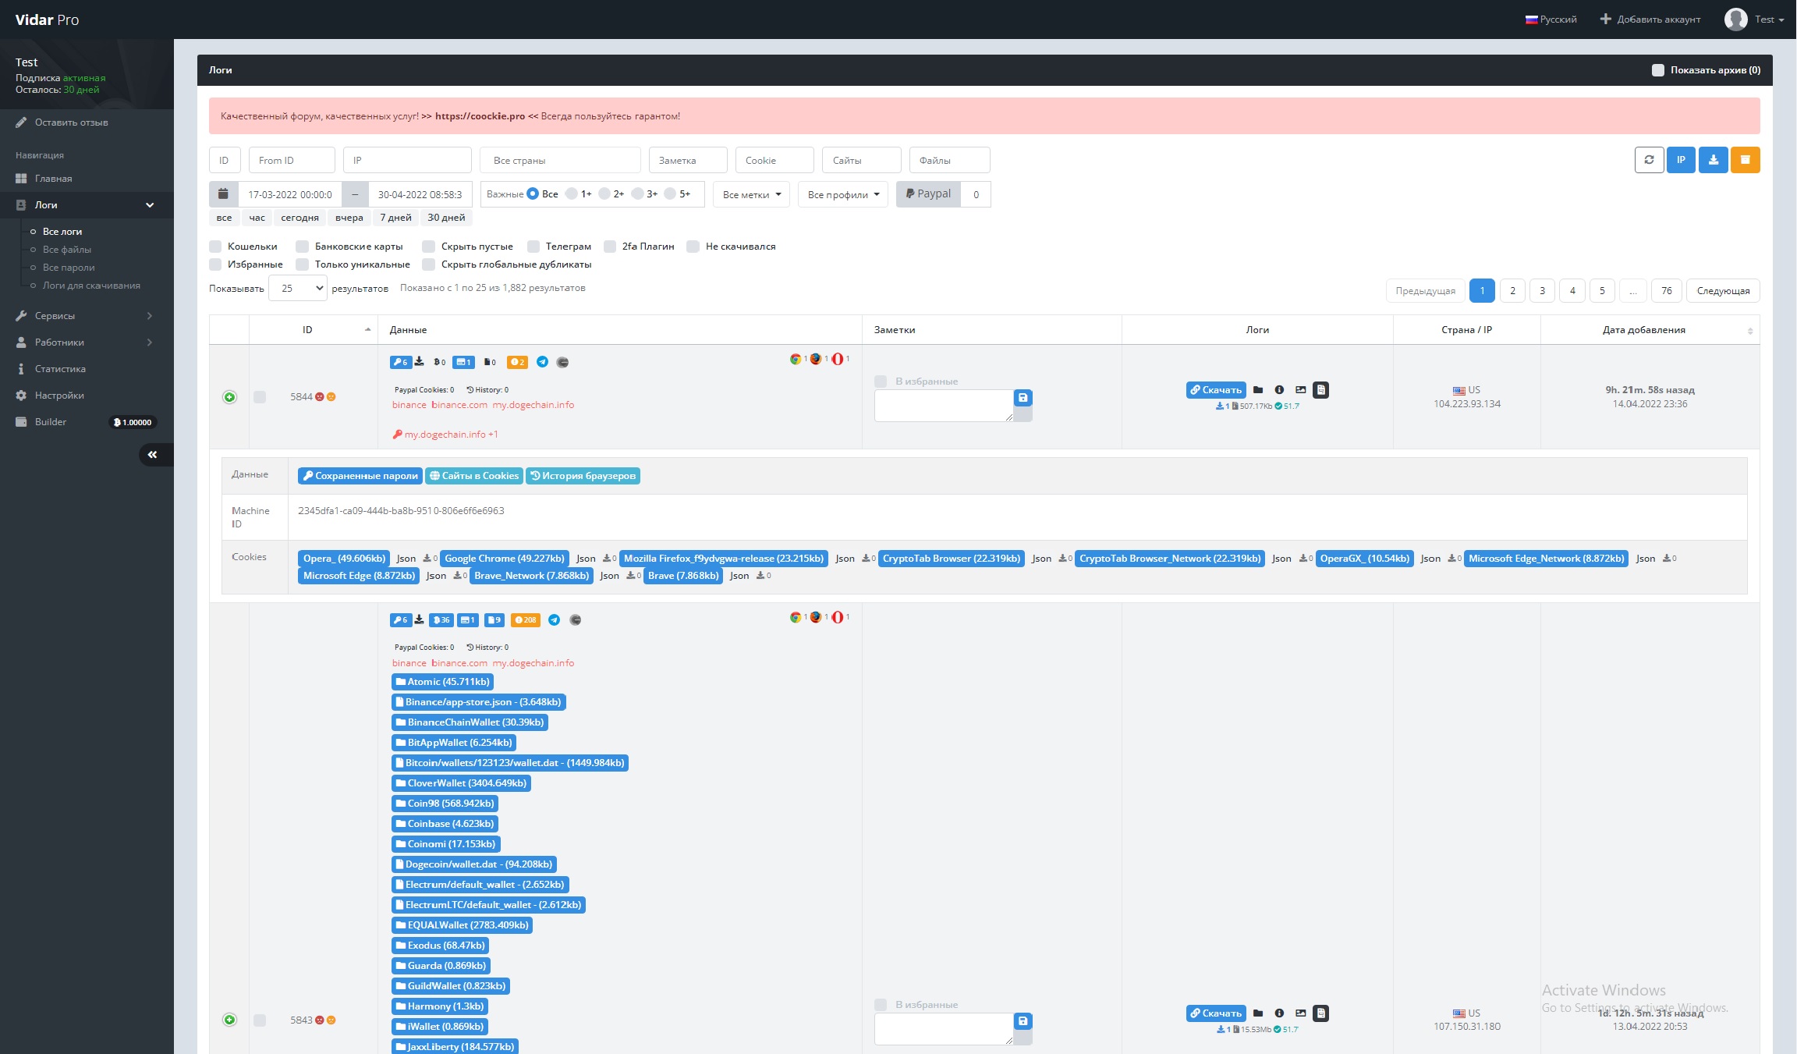
Task: Open the results-per-page dropdown showing 25
Action: click(298, 289)
